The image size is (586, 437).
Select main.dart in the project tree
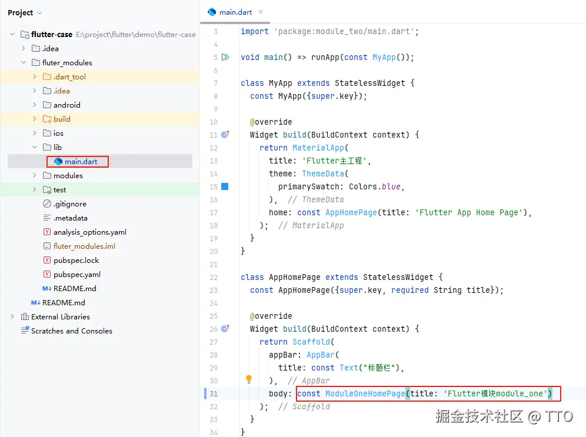point(81,161)
